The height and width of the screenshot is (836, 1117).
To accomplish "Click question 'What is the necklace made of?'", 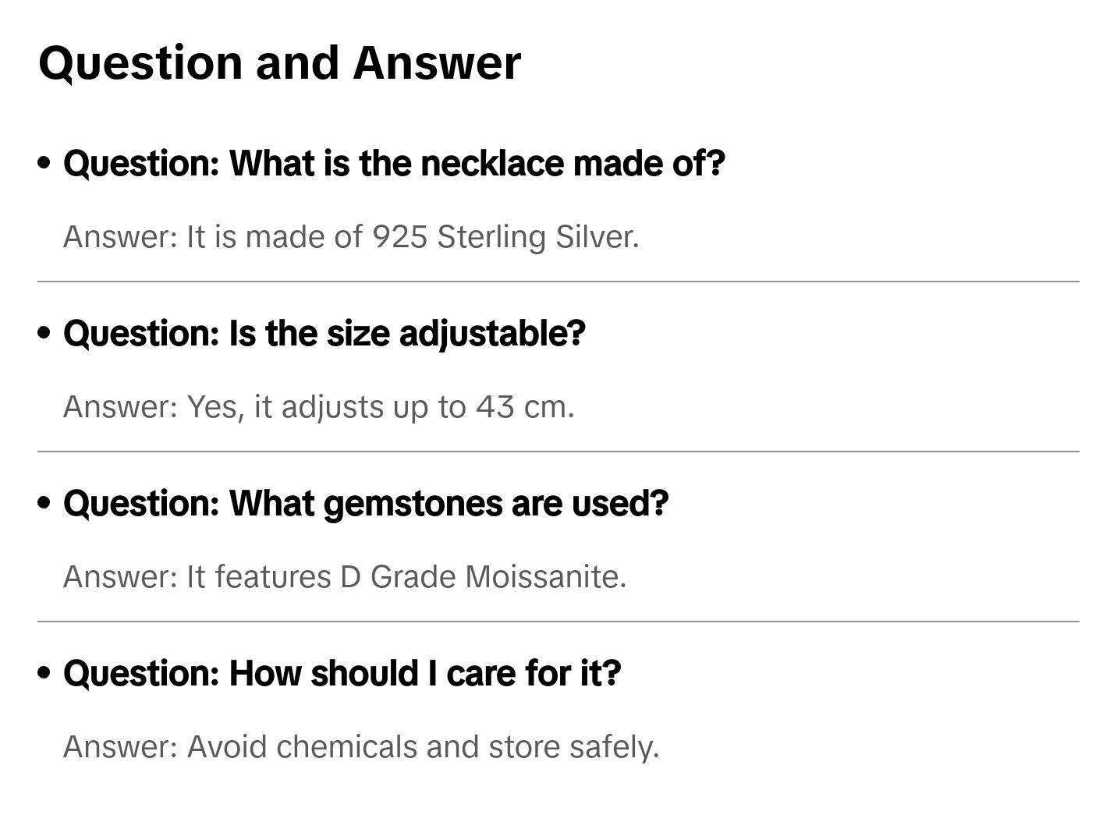I will (394, 164).
